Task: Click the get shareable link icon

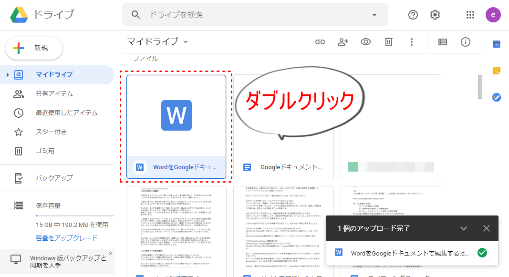Action: (x=320, y=42)
